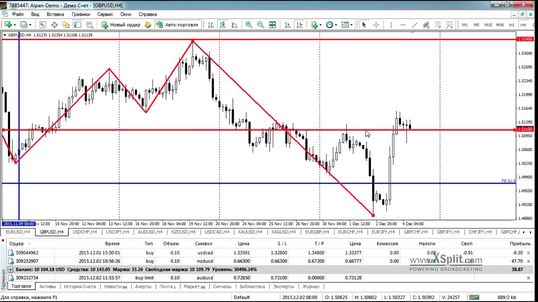This screenshot has height=302, width=538.
Task: Click the MetaEditor yellow book icon
Action: point(148,25)
